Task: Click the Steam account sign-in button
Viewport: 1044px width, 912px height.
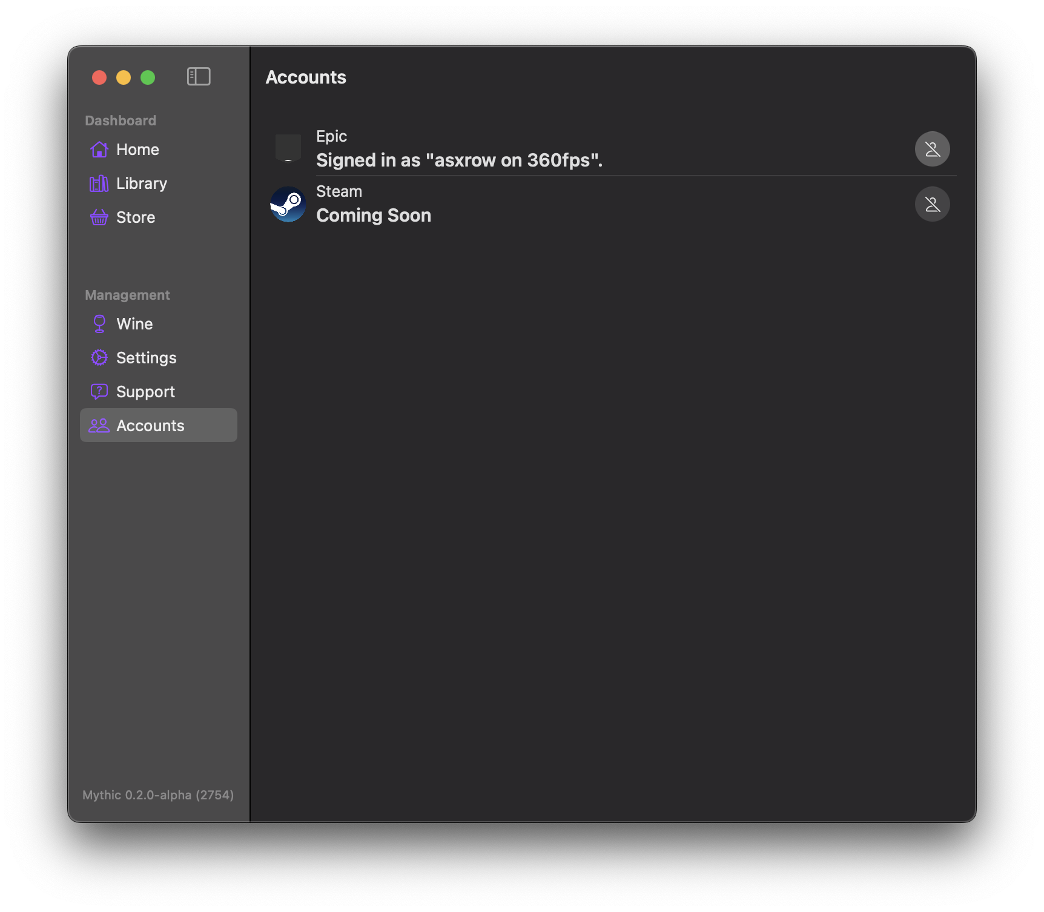Action: [933, 204]
